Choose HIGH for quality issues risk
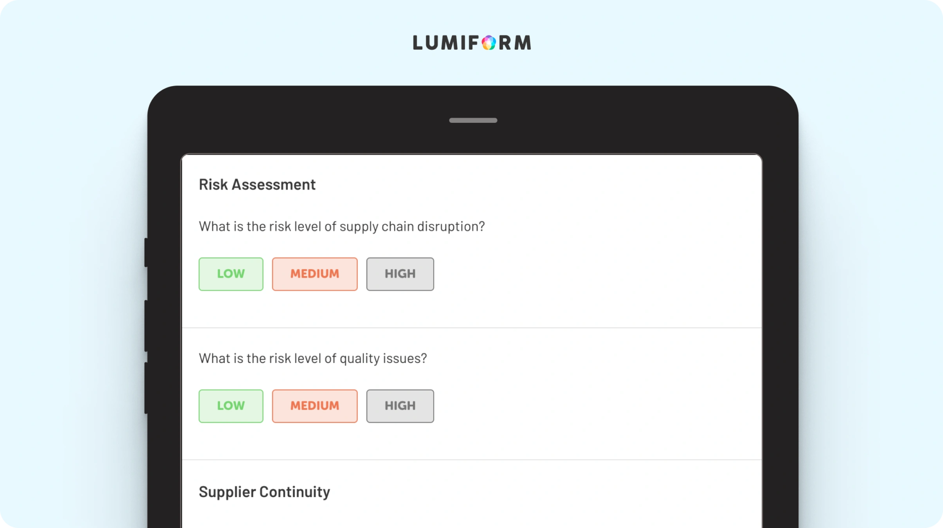Screen dimensions: 943x528 tap(400, 406)
